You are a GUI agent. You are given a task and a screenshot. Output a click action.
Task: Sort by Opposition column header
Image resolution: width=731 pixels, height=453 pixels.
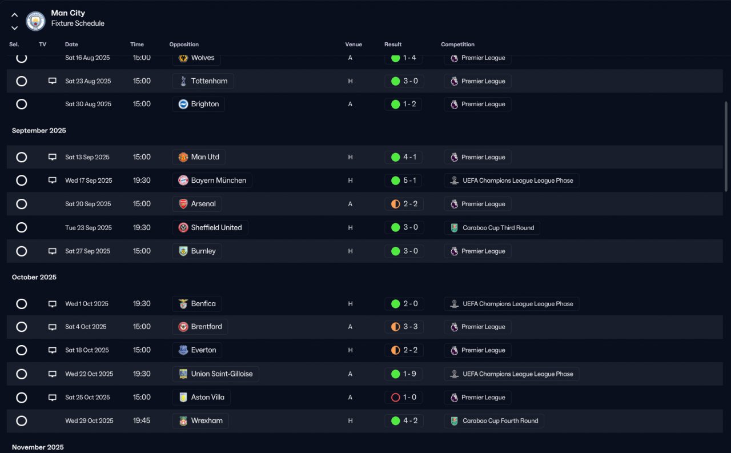click(x=184, y=45)
